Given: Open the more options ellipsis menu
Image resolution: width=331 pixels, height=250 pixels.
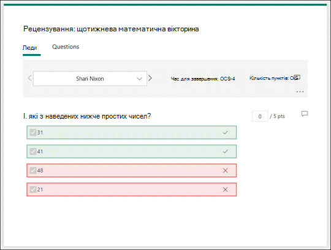Looking at the screenshot, I should [x=300, y=92].
